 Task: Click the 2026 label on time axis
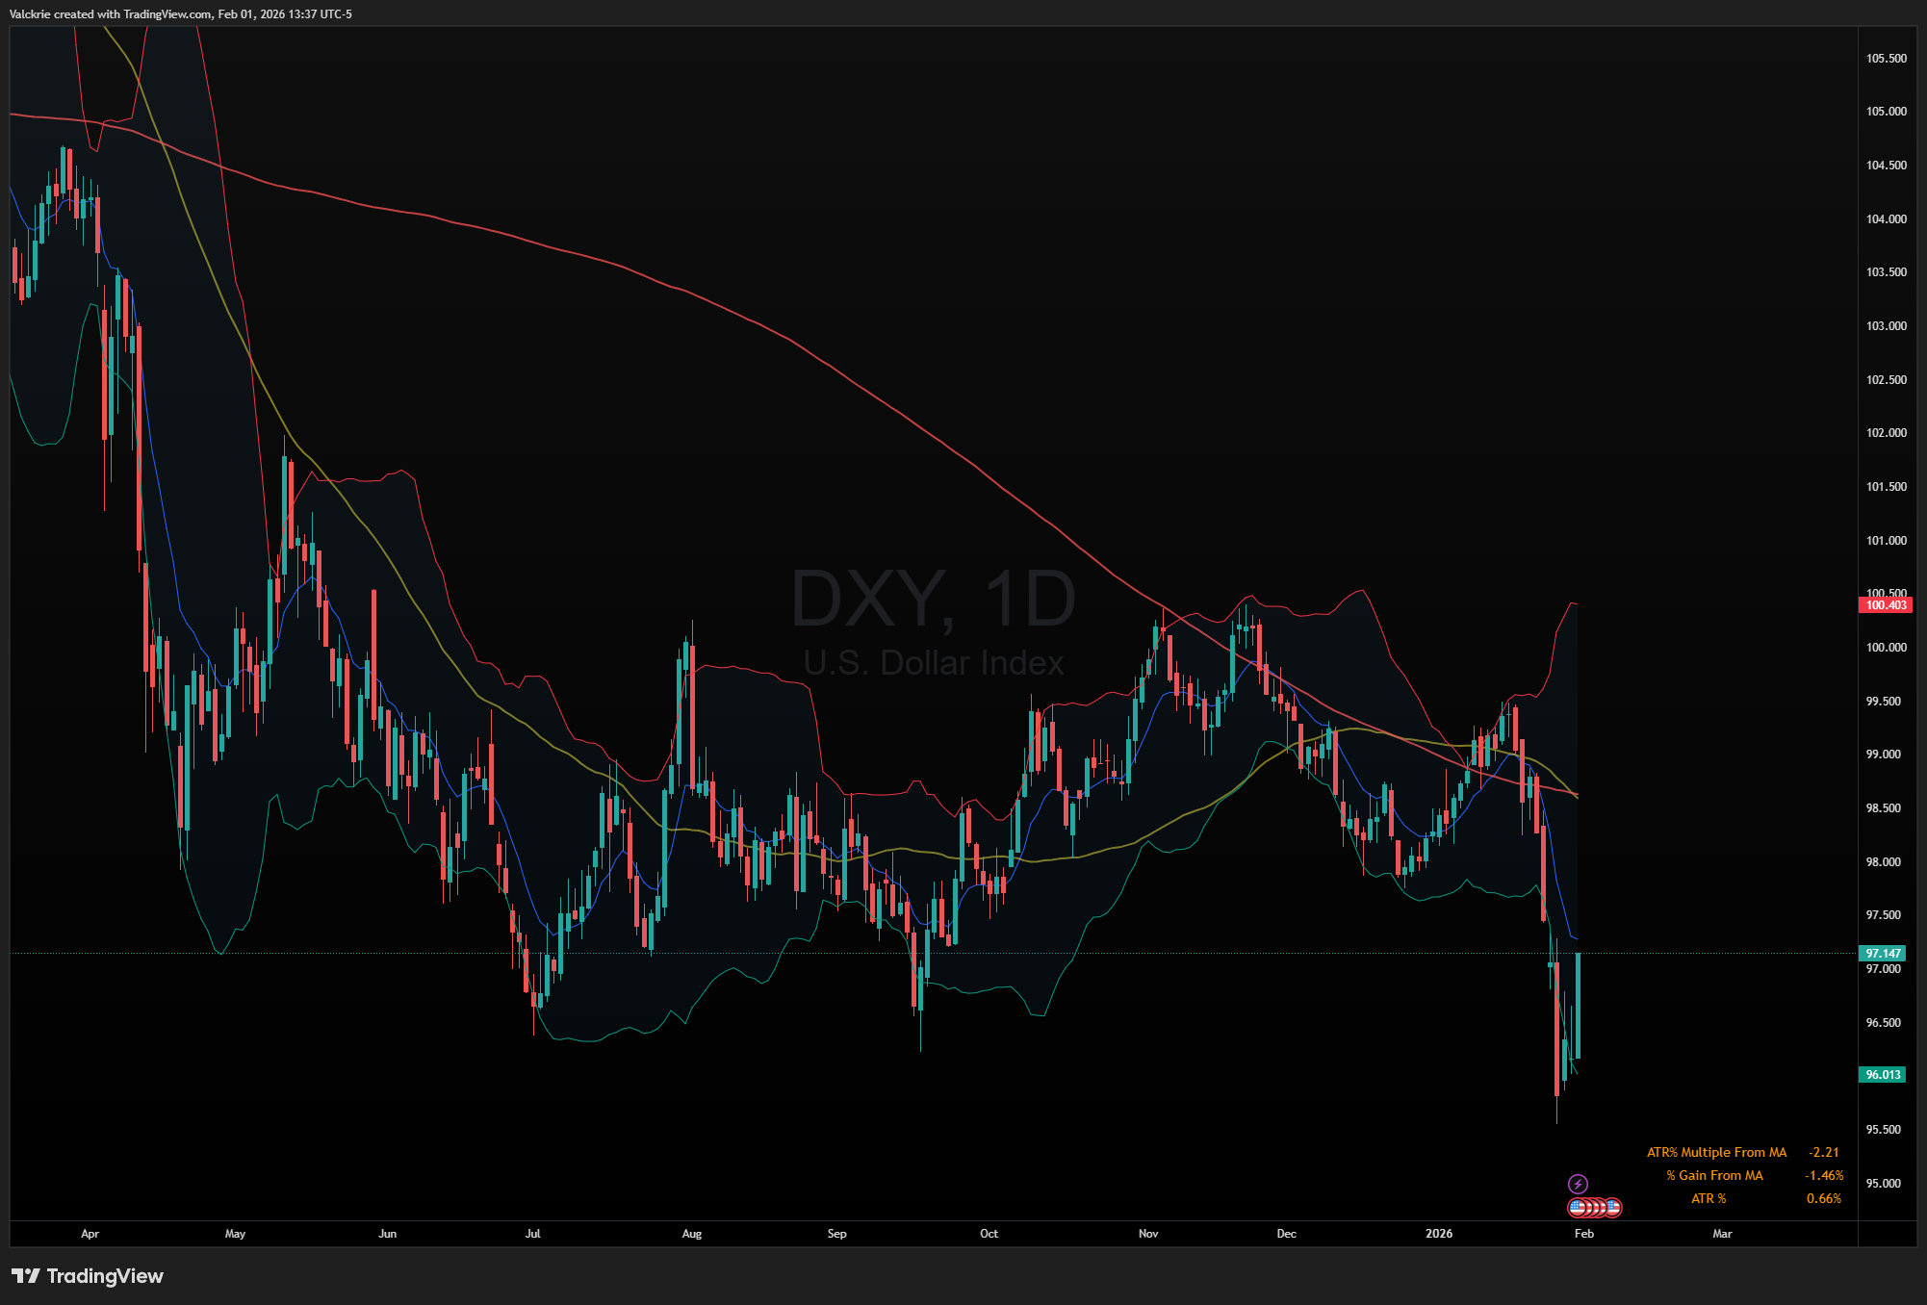[x=1438, y=1234]
